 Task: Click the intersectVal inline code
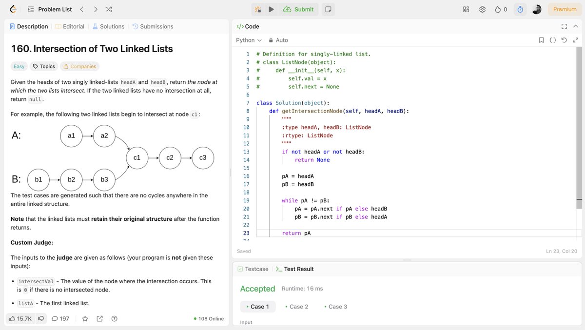[36, 281]
